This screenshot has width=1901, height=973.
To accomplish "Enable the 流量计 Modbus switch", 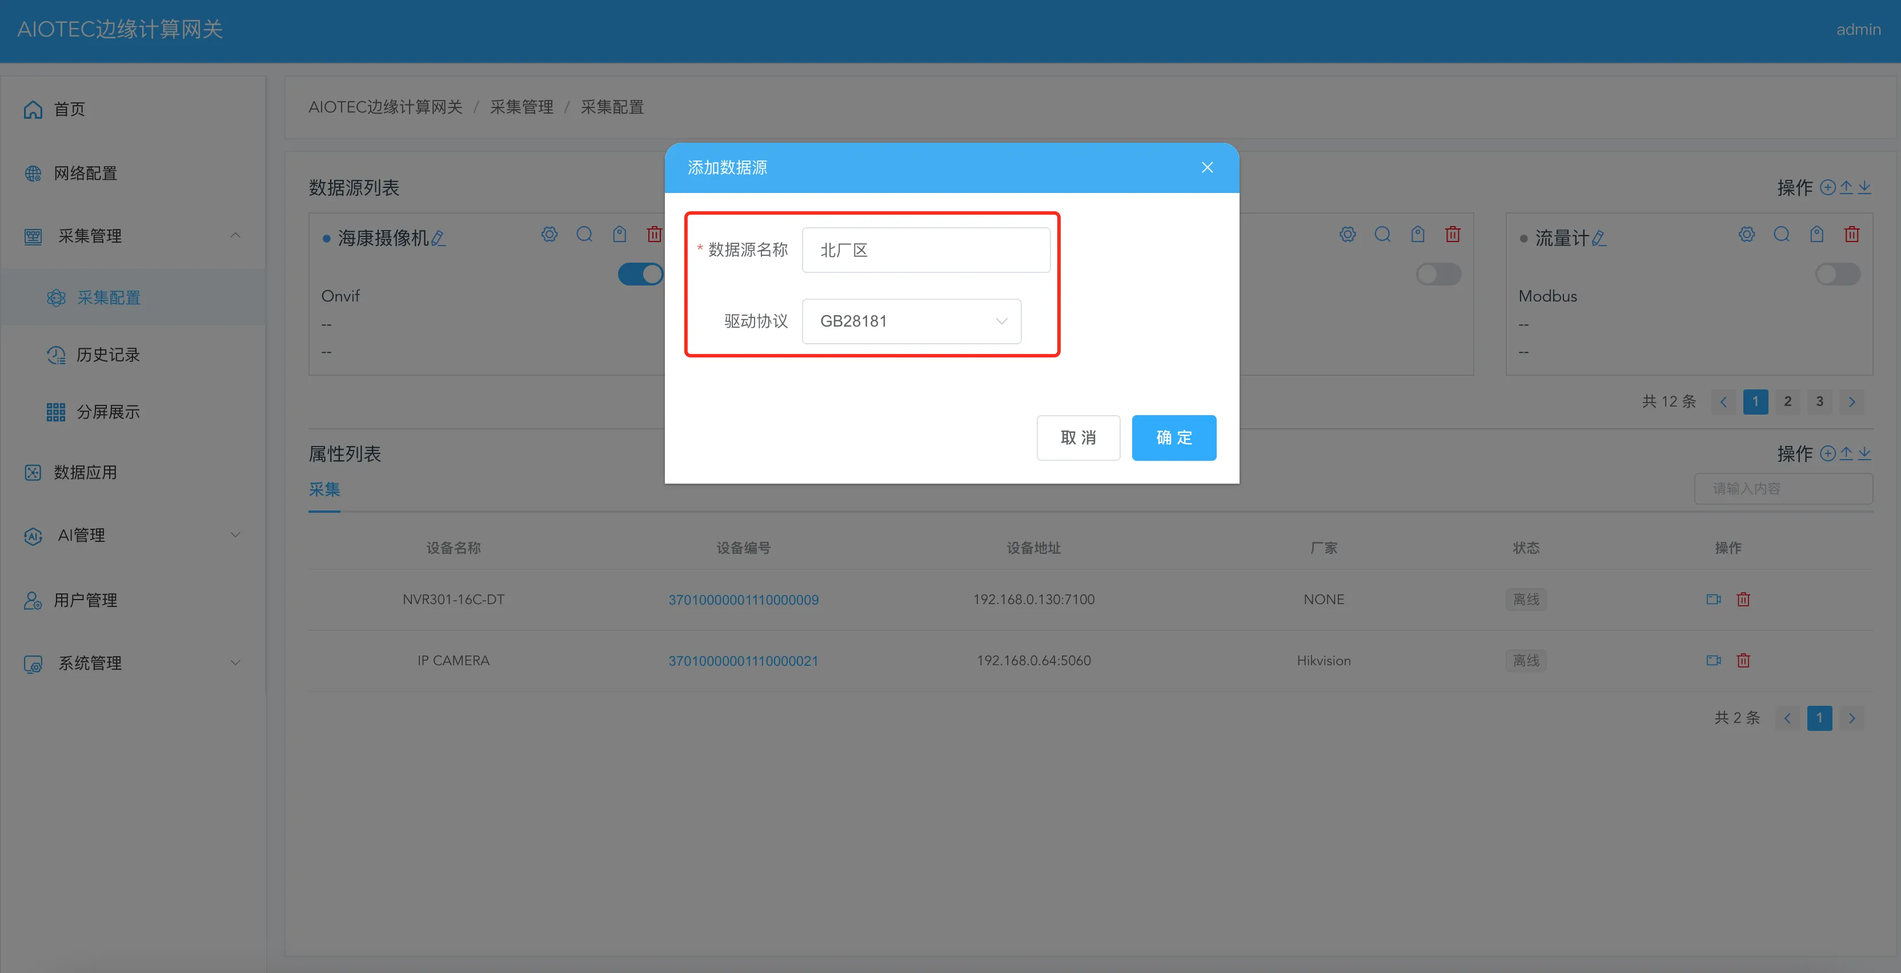I will pos(1837,275).
